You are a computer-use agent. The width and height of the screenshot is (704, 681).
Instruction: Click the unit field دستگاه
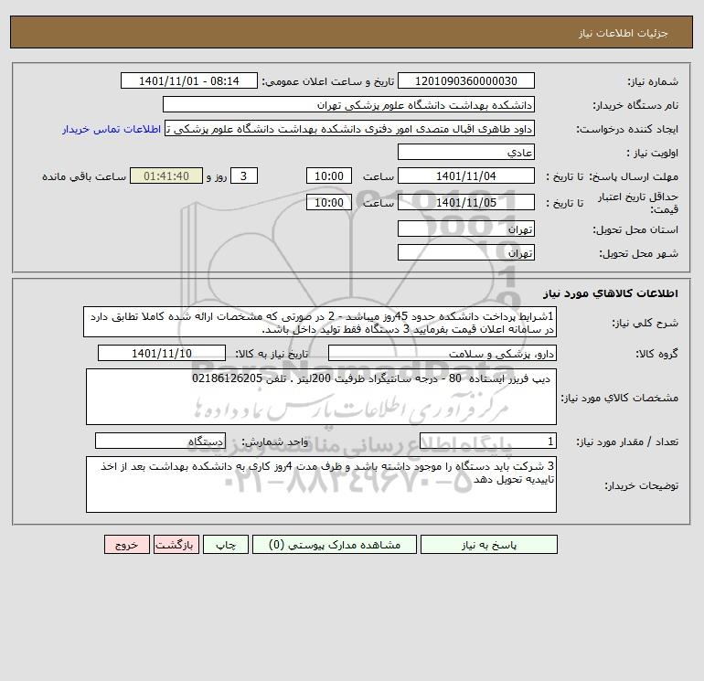[160, 441]
